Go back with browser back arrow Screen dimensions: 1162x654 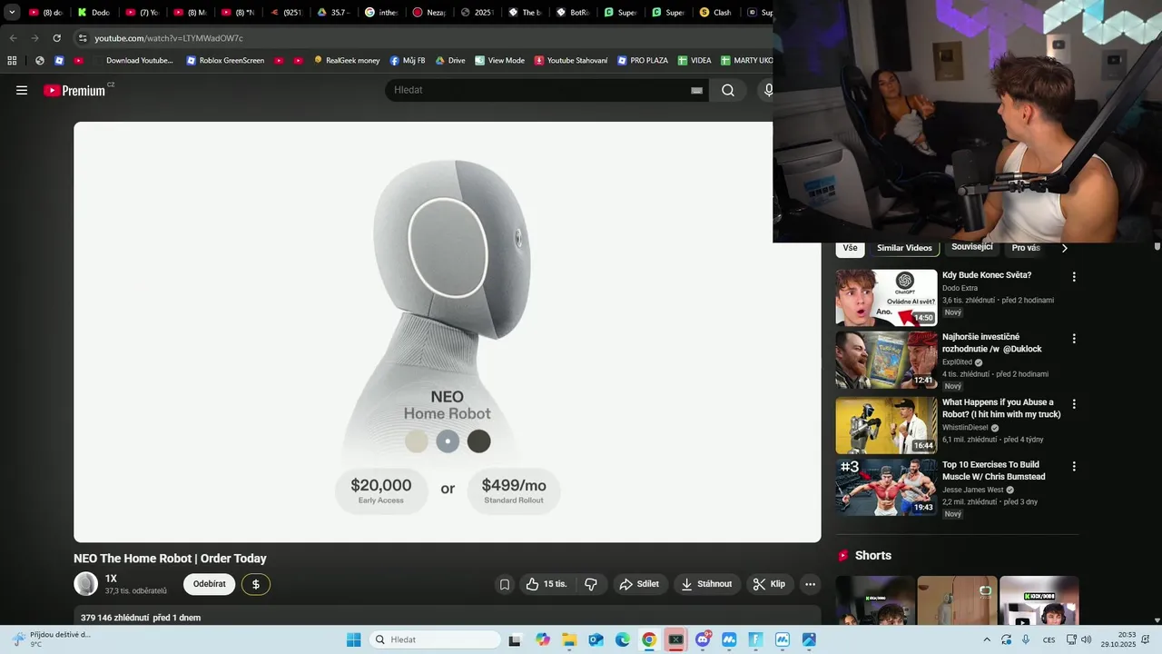pos(13,38)
